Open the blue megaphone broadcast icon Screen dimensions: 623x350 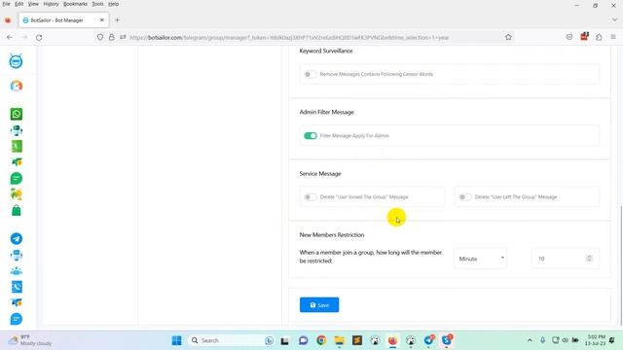pos(17,302)
